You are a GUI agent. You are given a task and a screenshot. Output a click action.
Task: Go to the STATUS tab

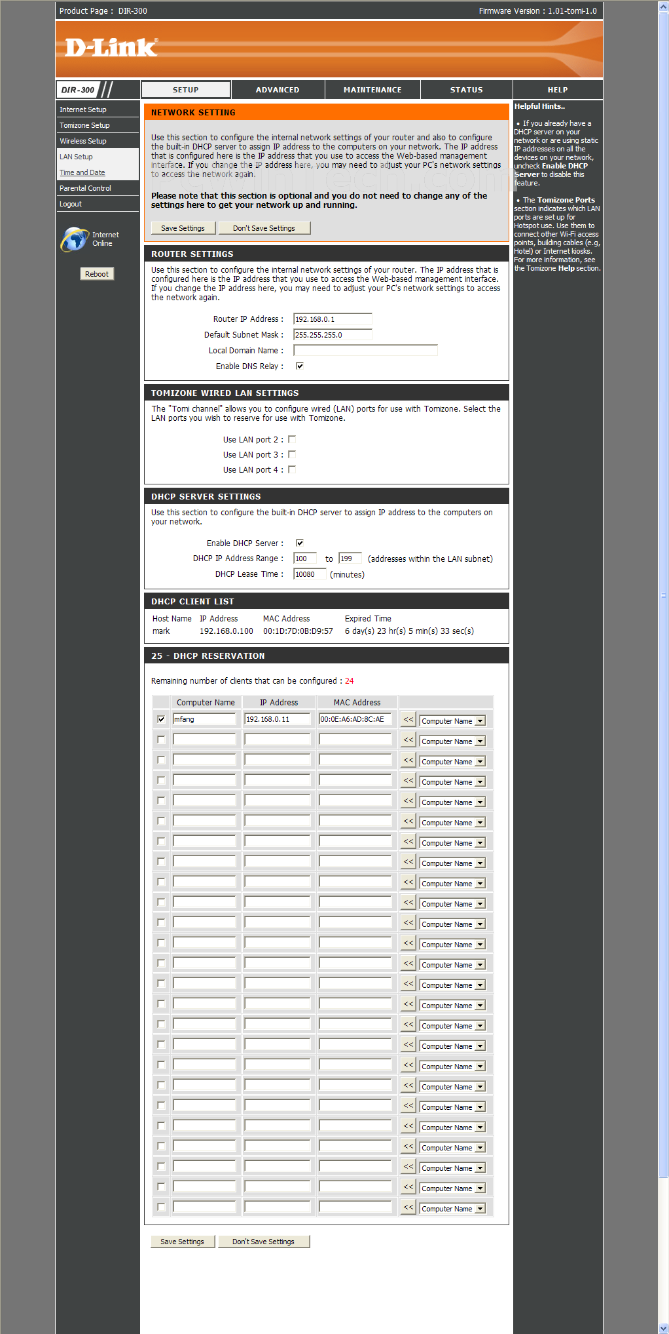pyautogui.click(x=466, y=90)
